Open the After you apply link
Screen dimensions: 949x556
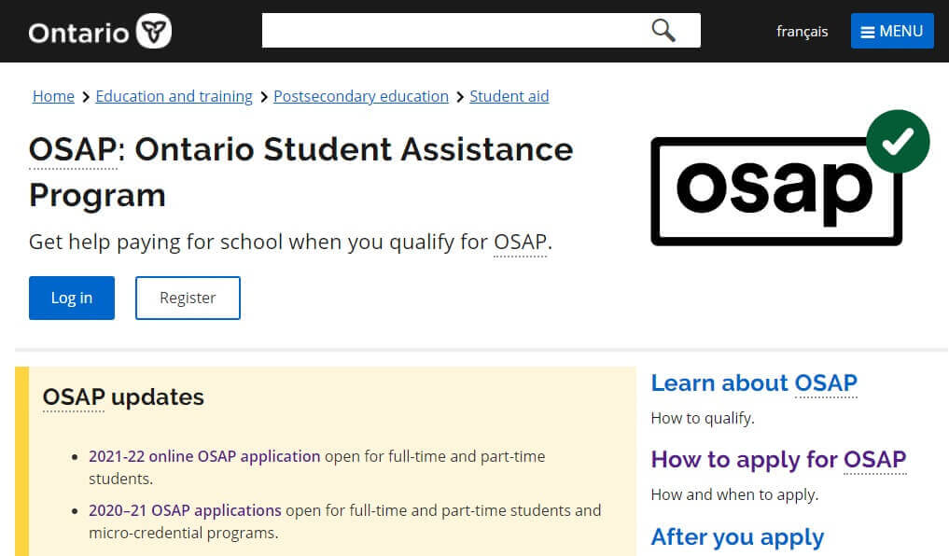click(x=736, y=536)
